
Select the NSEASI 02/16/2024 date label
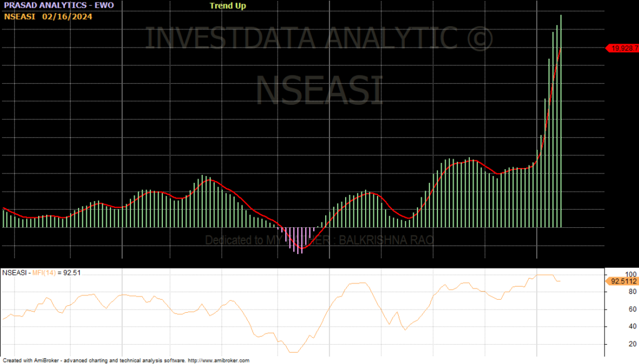pos(48,16)
